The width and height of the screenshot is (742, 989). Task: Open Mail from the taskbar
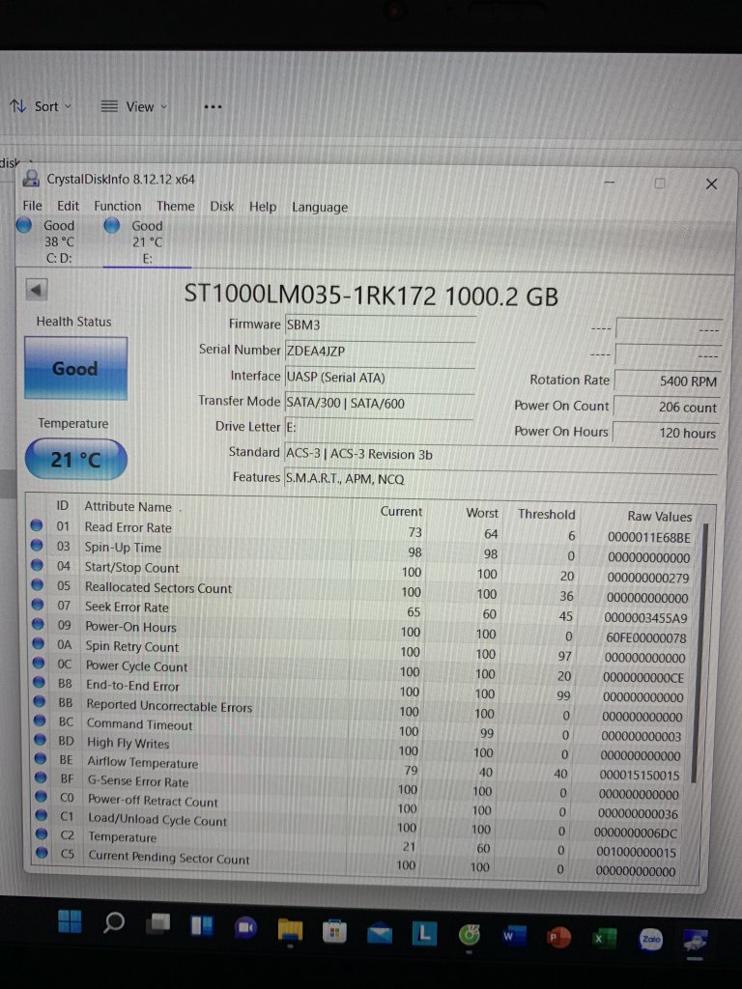pyautogui.click(x=379, y=932)
